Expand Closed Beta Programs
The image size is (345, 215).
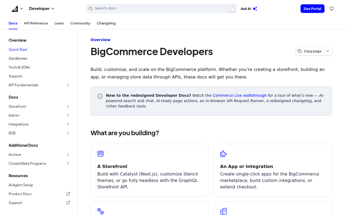(68, 163)
